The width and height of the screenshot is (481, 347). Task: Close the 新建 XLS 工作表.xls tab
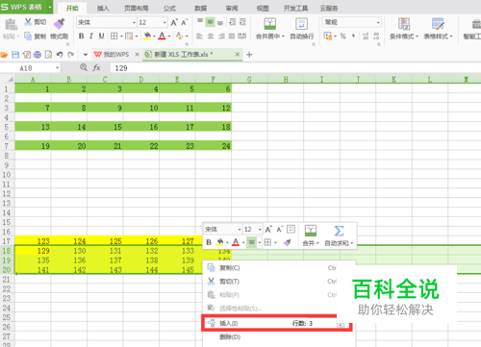(238, 55)
